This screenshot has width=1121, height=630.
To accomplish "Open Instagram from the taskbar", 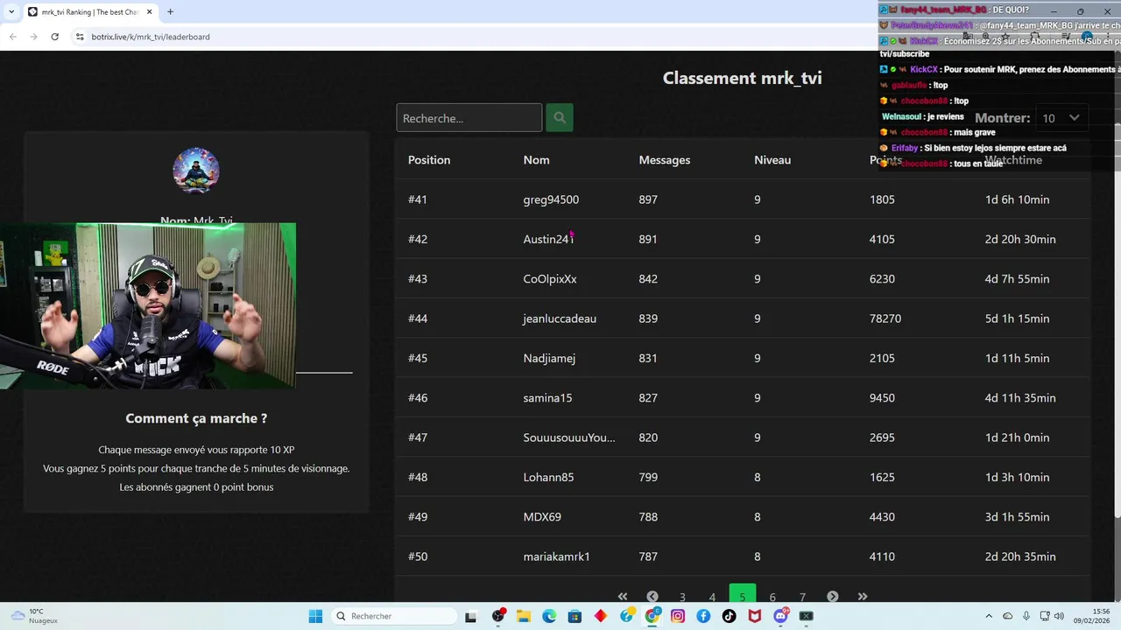I will point(678,616).
